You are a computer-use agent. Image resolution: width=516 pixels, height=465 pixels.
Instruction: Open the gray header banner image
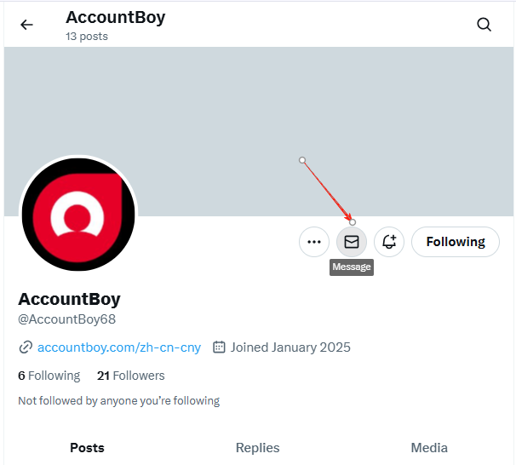tap(259, 131)
